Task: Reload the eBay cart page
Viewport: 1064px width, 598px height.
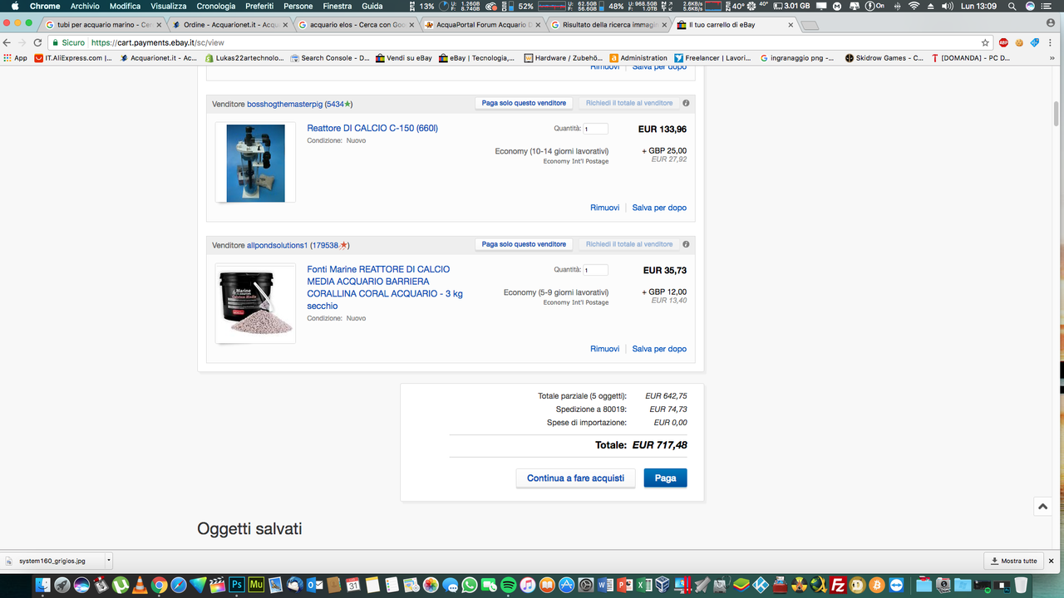Action: click(x=37, y=42)
